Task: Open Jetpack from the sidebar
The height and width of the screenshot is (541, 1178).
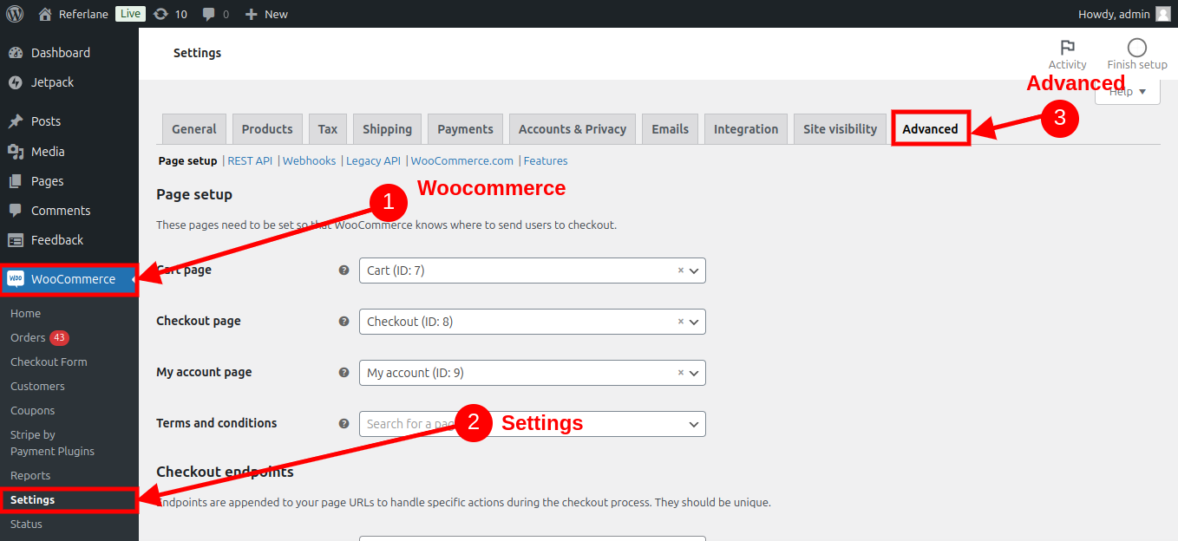Action: 52,82
